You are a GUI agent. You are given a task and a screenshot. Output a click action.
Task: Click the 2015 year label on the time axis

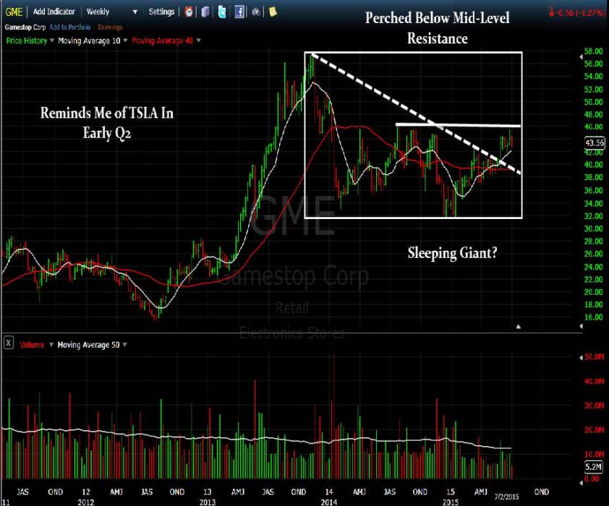451,502
